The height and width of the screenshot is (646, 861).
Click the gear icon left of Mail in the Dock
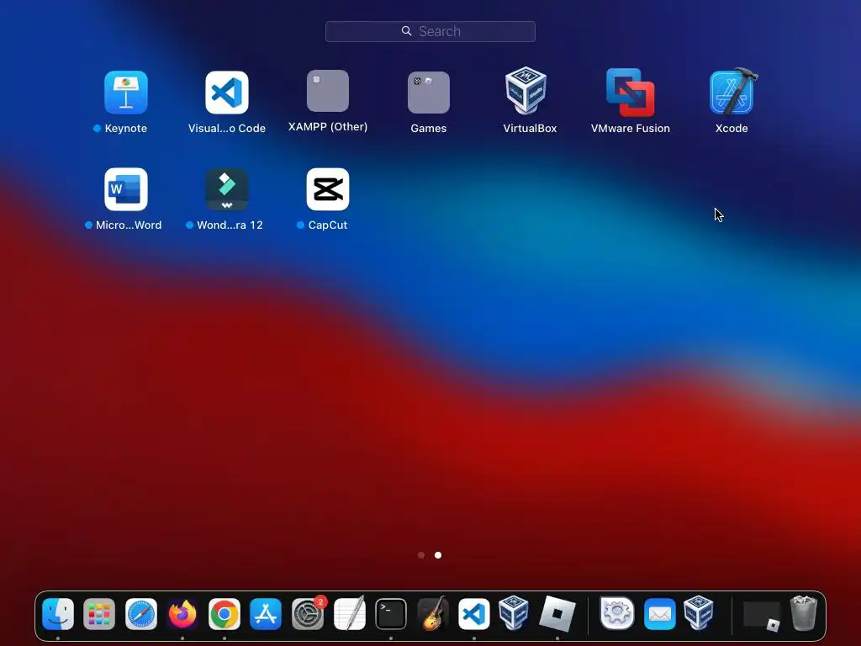point(617,613)
